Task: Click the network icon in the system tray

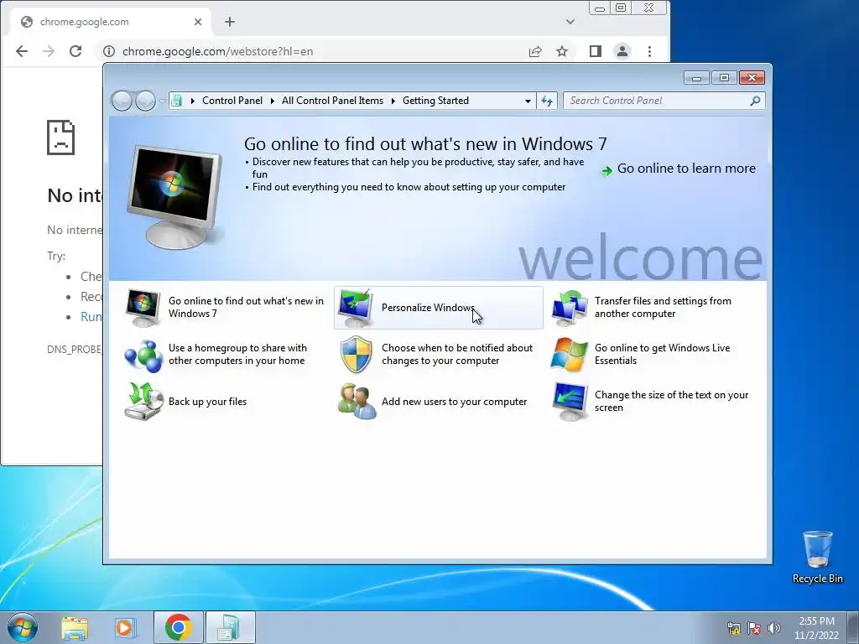Action: coord(733,628)
